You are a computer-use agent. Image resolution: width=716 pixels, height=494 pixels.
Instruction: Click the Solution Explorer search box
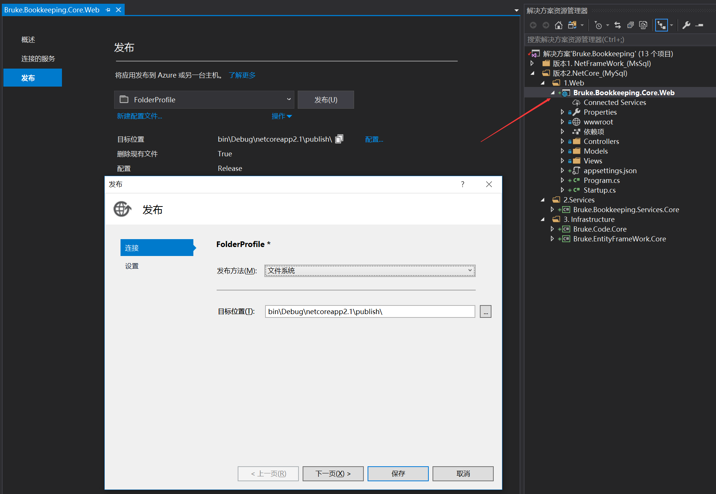tap(620, 40)
